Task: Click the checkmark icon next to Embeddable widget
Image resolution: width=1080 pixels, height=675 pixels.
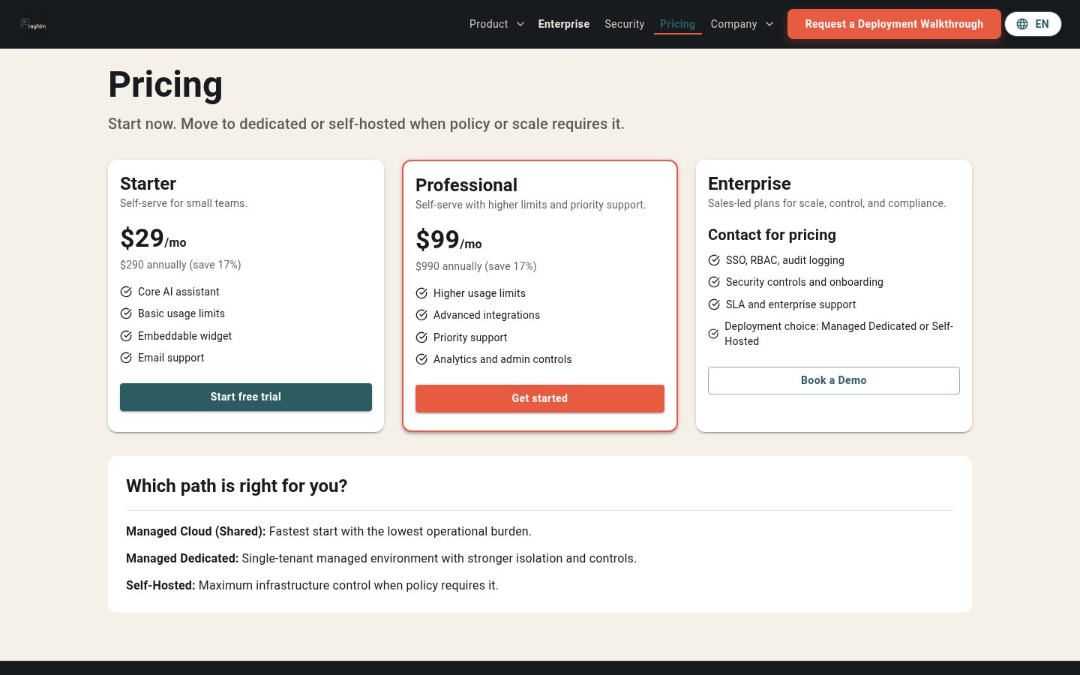Action: pos(126,336)
